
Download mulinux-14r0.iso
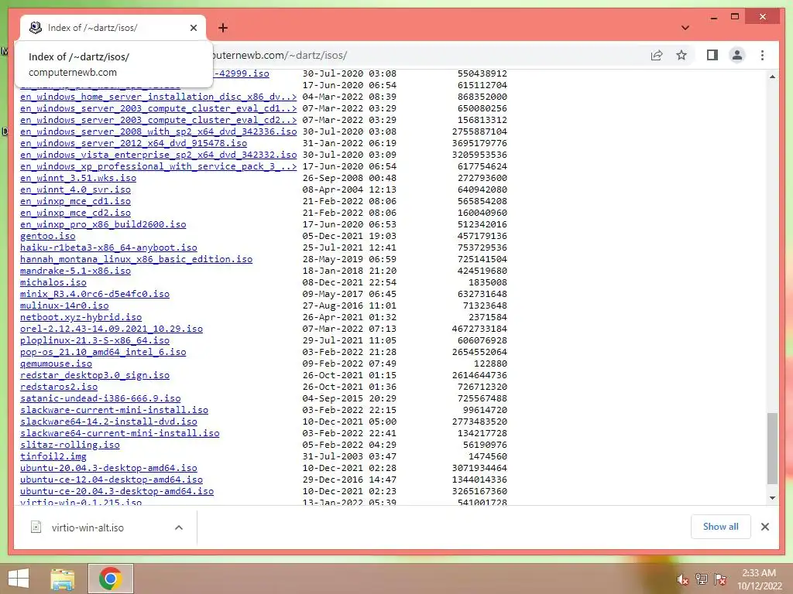pyautogui.click(x=64, y=306)
